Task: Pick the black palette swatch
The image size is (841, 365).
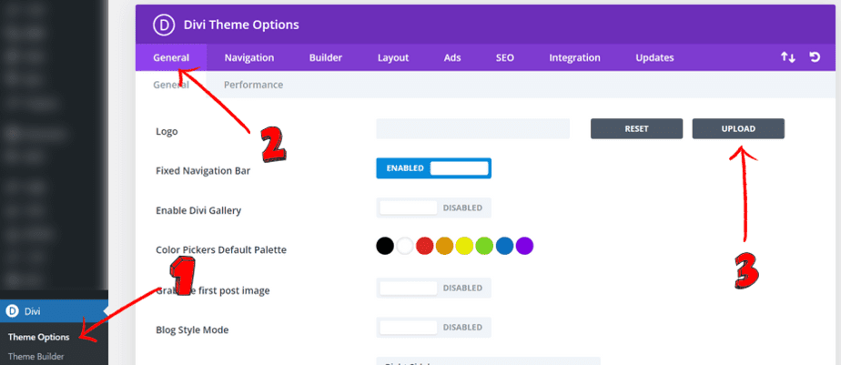Action: [385, 246]
